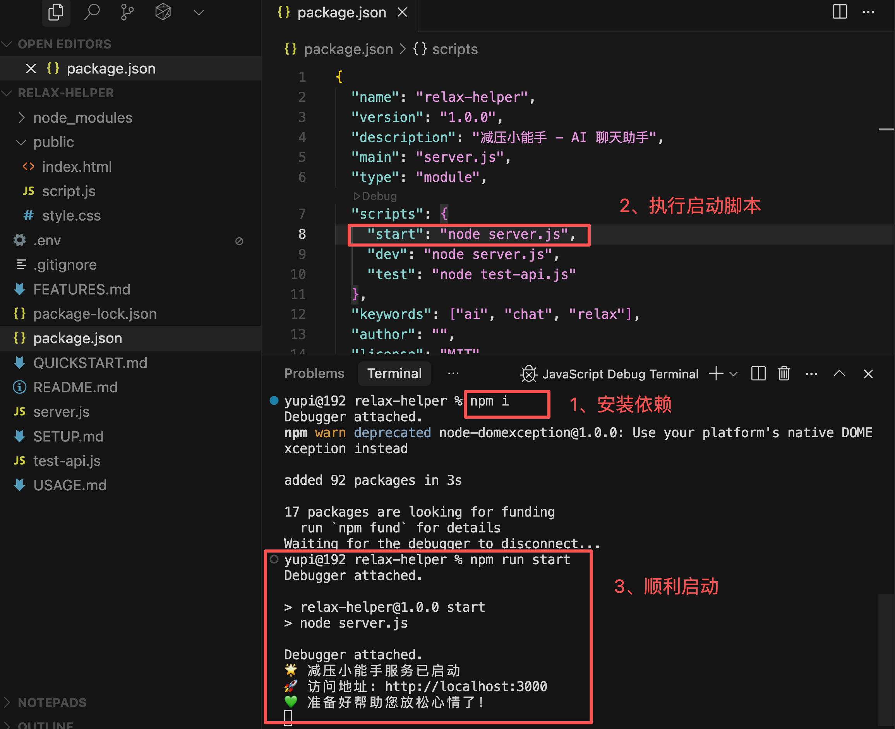
Task: Open the cube-shaped activity bar icon
Action: (x=163, y=12)
